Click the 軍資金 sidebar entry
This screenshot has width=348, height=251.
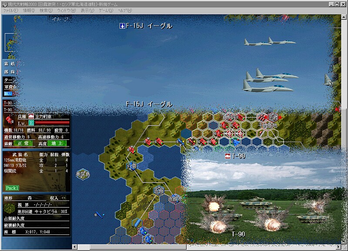pos(10,87)
